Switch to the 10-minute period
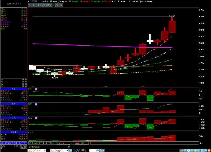The height and width of the screenshot is (152, 211). (x=38, y=5)
